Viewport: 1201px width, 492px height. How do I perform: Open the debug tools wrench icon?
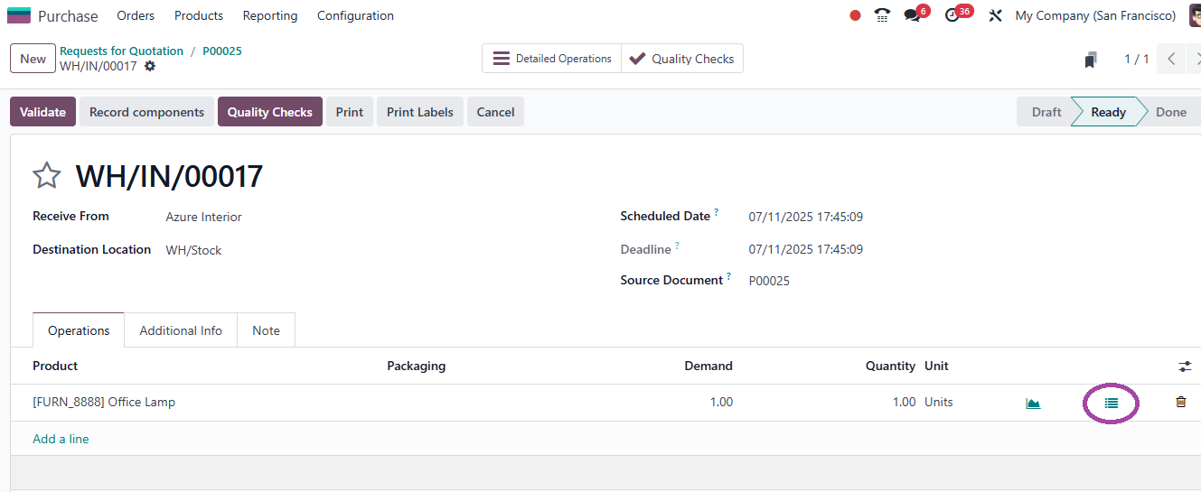point(995,15)
